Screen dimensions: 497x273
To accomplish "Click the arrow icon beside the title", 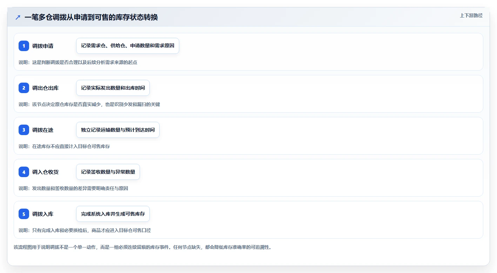I will click(18, 17).
